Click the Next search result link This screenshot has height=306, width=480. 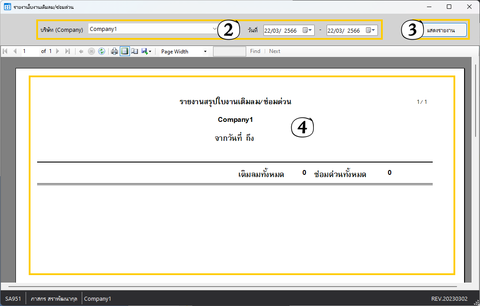[x=274, y=51]
